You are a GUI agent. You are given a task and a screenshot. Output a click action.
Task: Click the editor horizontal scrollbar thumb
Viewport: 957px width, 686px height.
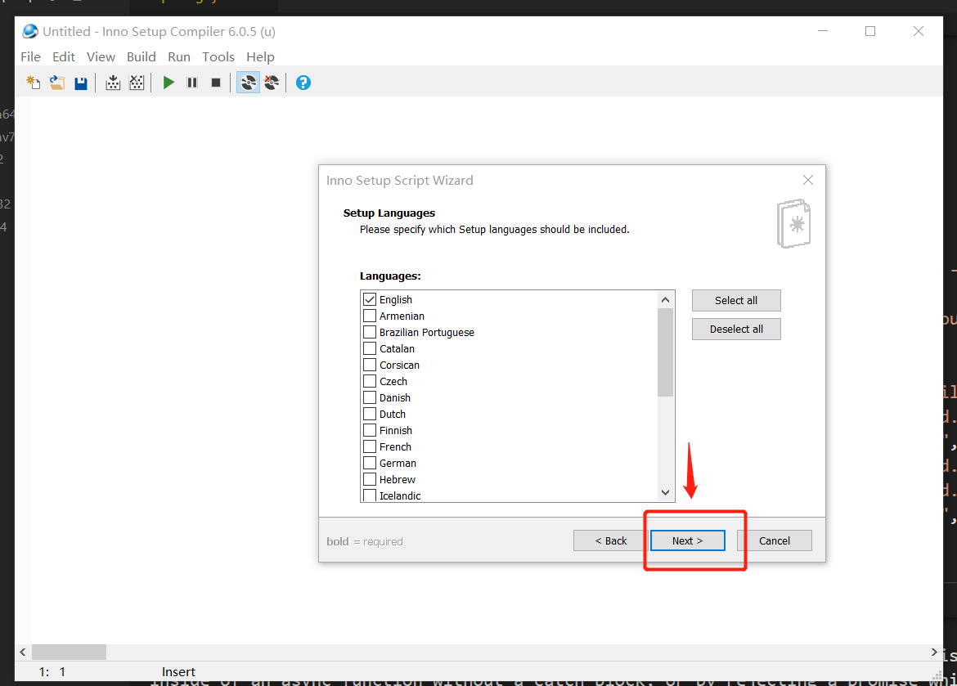point(69,652)
